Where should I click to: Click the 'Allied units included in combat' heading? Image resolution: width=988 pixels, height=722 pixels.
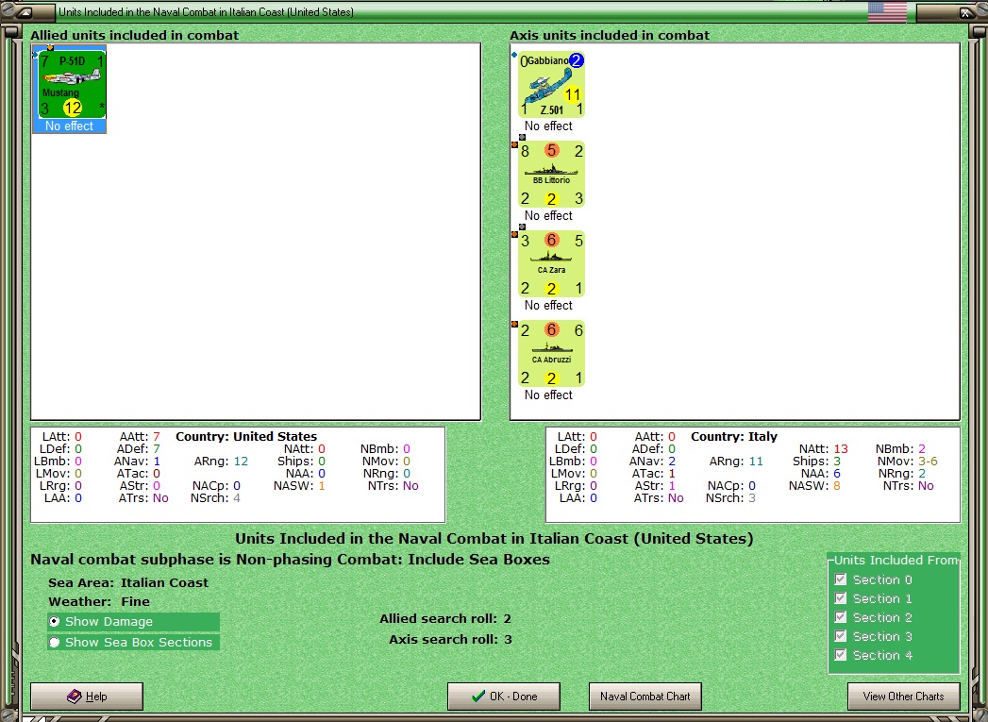point(135,35)
